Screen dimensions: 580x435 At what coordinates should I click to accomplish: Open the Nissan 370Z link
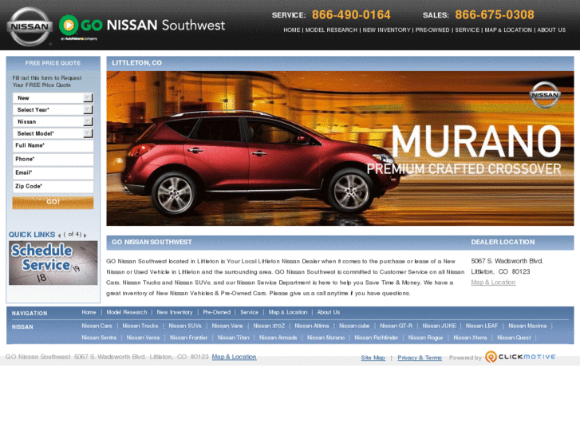(x=269, y=326)
